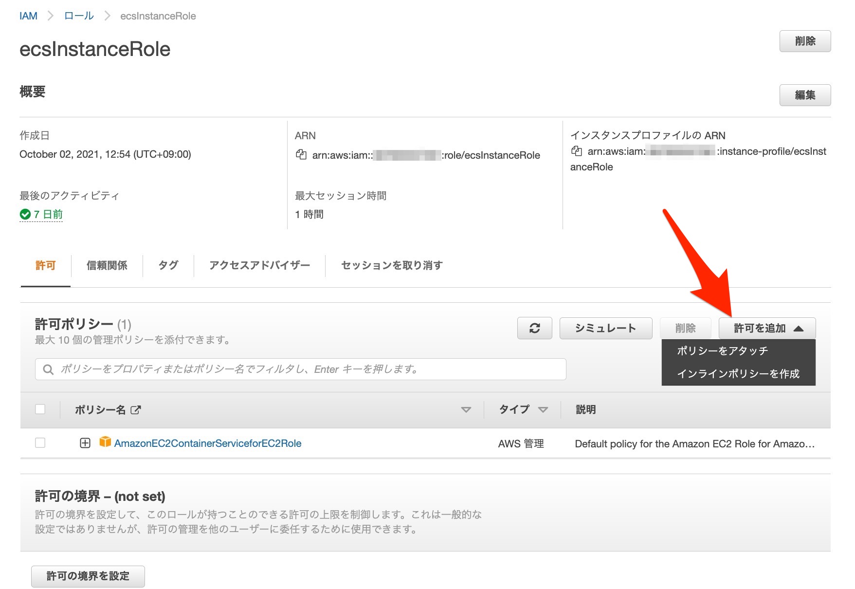This screenshot has height=589, width=855.
Task: Click the search magnifier in the policy filter
Action: [48, 369]
